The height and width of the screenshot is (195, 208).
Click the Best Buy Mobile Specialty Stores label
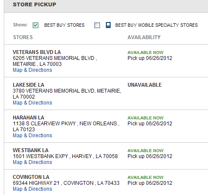157,25
